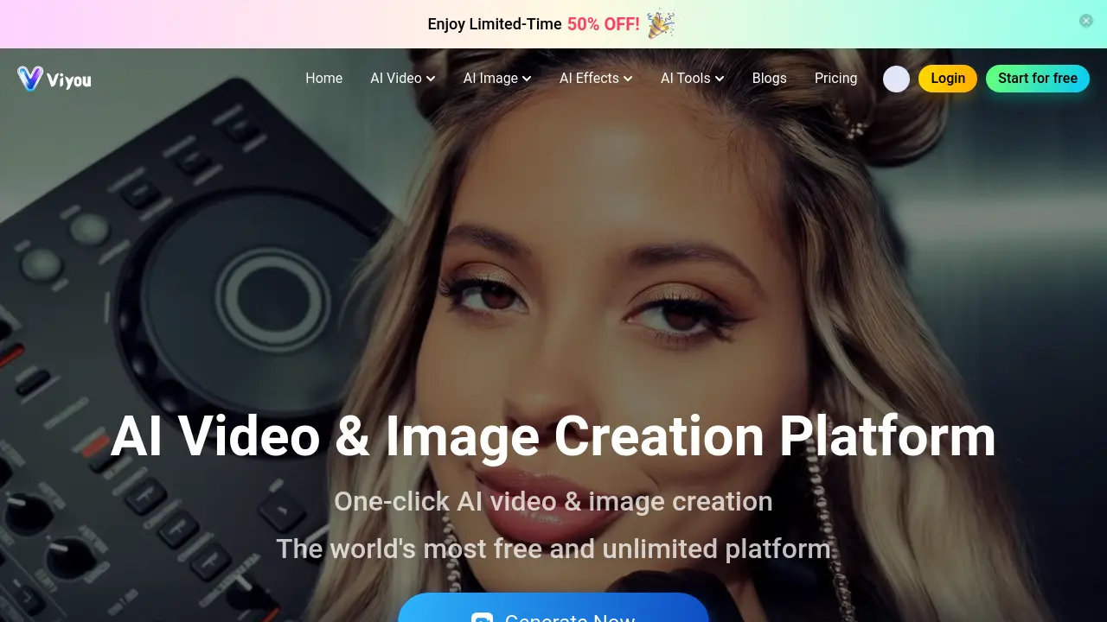
Task: Open the AI Image dropdown menu
Action: coord(496,79)
